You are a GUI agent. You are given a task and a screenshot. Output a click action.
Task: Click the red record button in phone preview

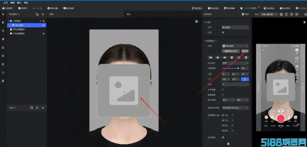(x=281, y=118)
